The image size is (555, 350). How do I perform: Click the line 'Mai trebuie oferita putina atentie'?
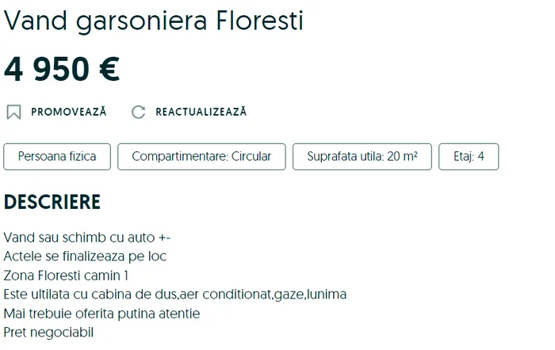point(101,314)
